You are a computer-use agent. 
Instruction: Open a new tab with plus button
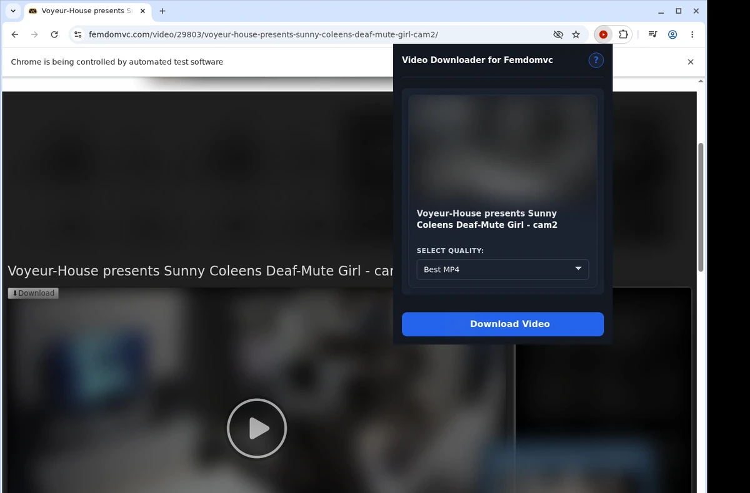162,11
